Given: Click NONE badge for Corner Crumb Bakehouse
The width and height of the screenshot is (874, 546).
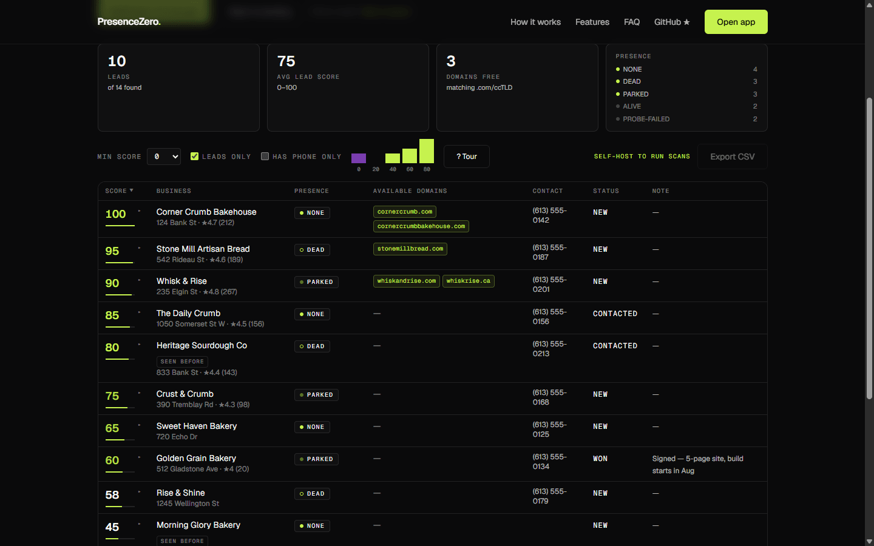Looking at the screenshot, I should [312, 213].
